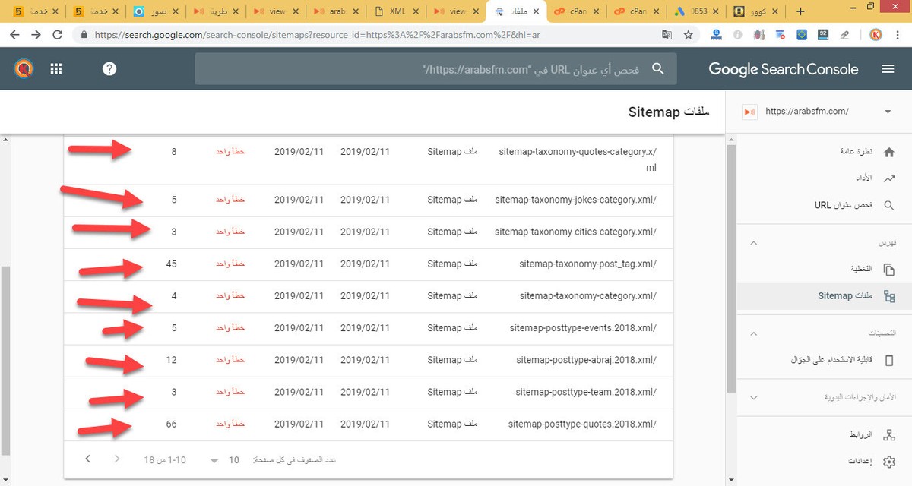912x486 pixels.
Task: Open sitemap-posttype-quotes.2018.xml row
Action: pyautogui.click(x=369, y=424)
